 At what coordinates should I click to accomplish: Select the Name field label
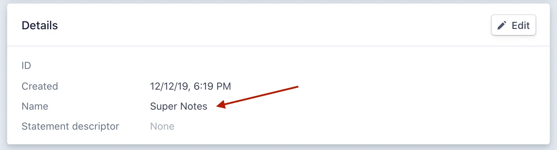[x=35, y=106]
